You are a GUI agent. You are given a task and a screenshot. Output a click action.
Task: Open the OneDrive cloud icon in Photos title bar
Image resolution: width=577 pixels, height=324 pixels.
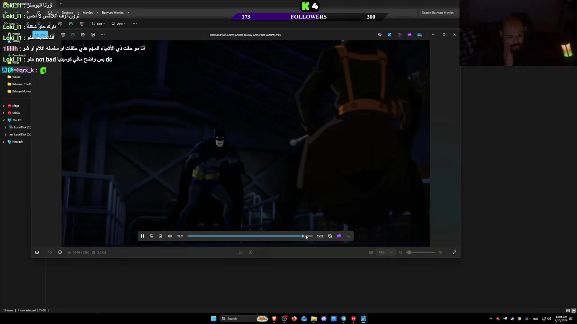[x=419, y=35]
